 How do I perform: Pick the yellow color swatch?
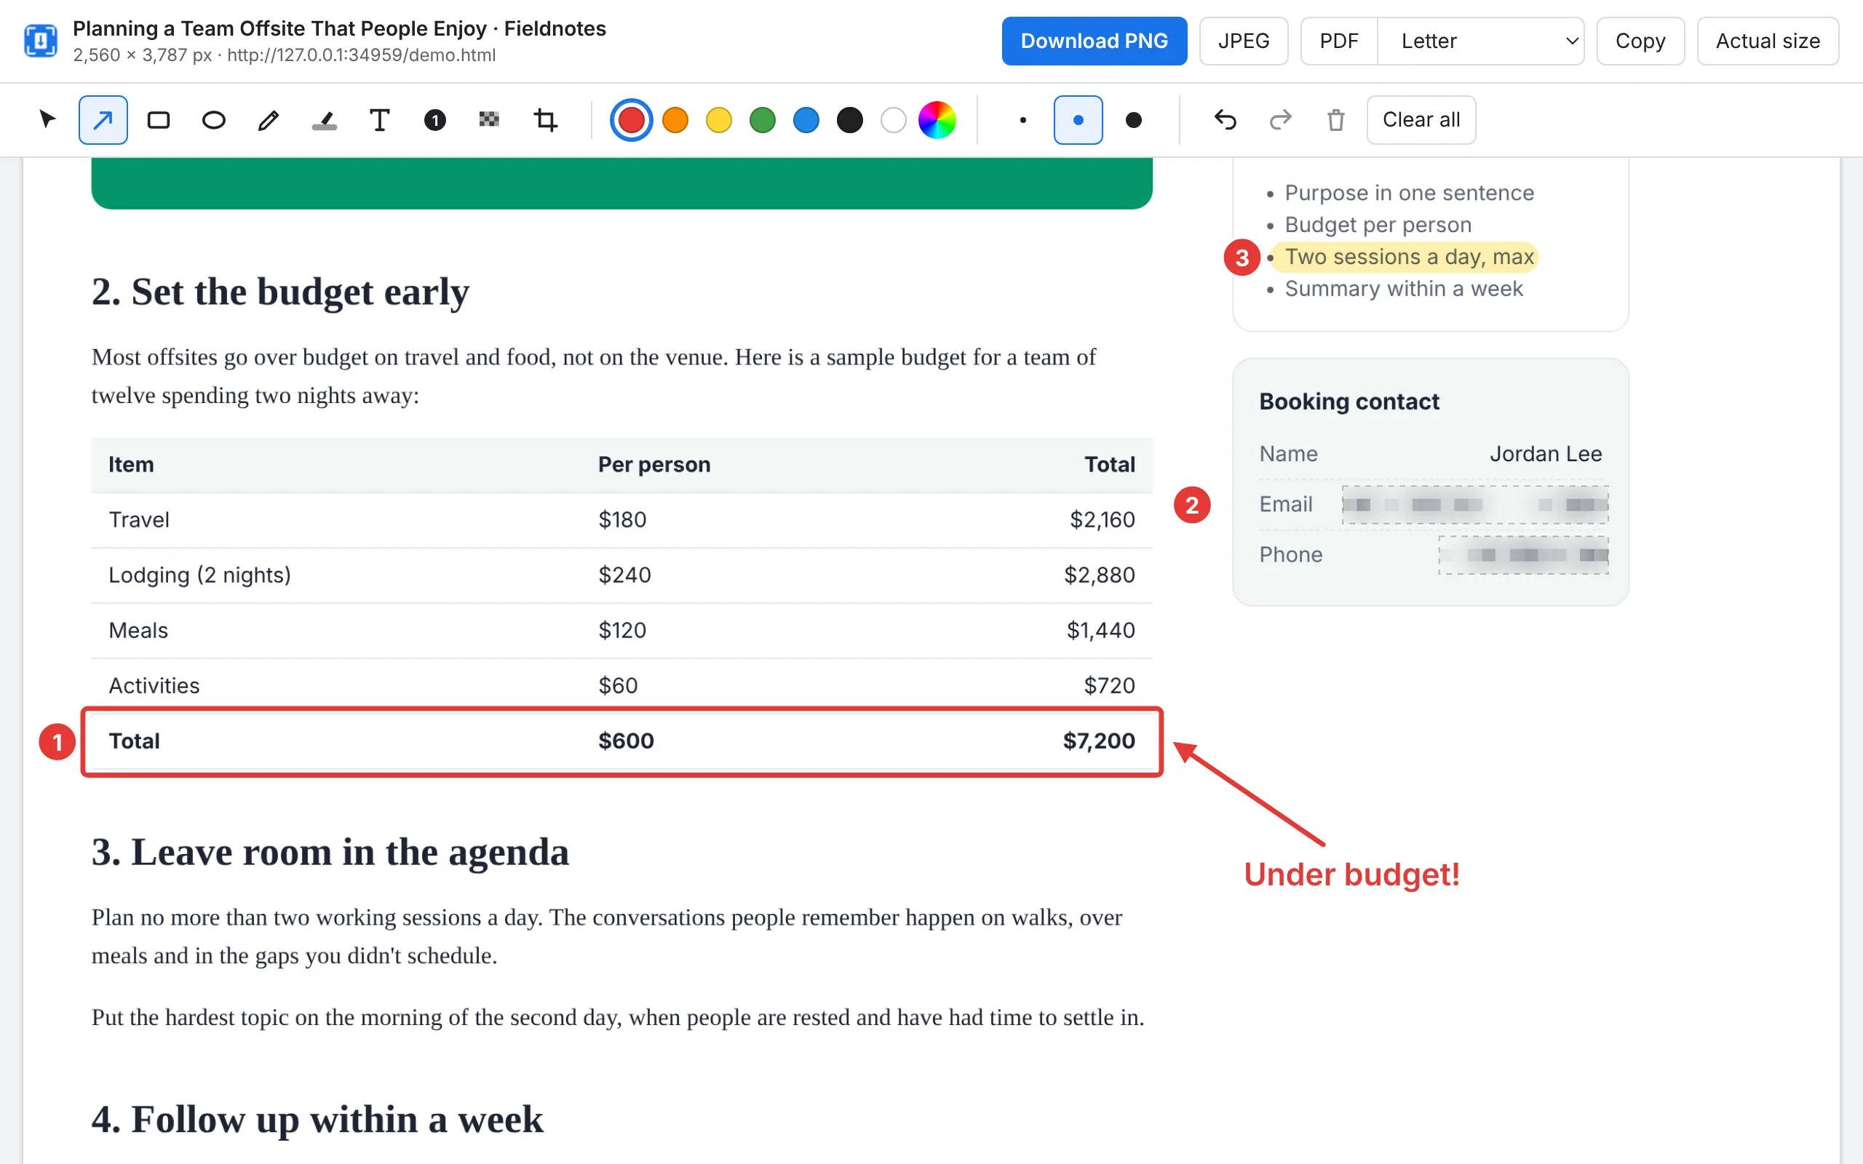(719, 119)
